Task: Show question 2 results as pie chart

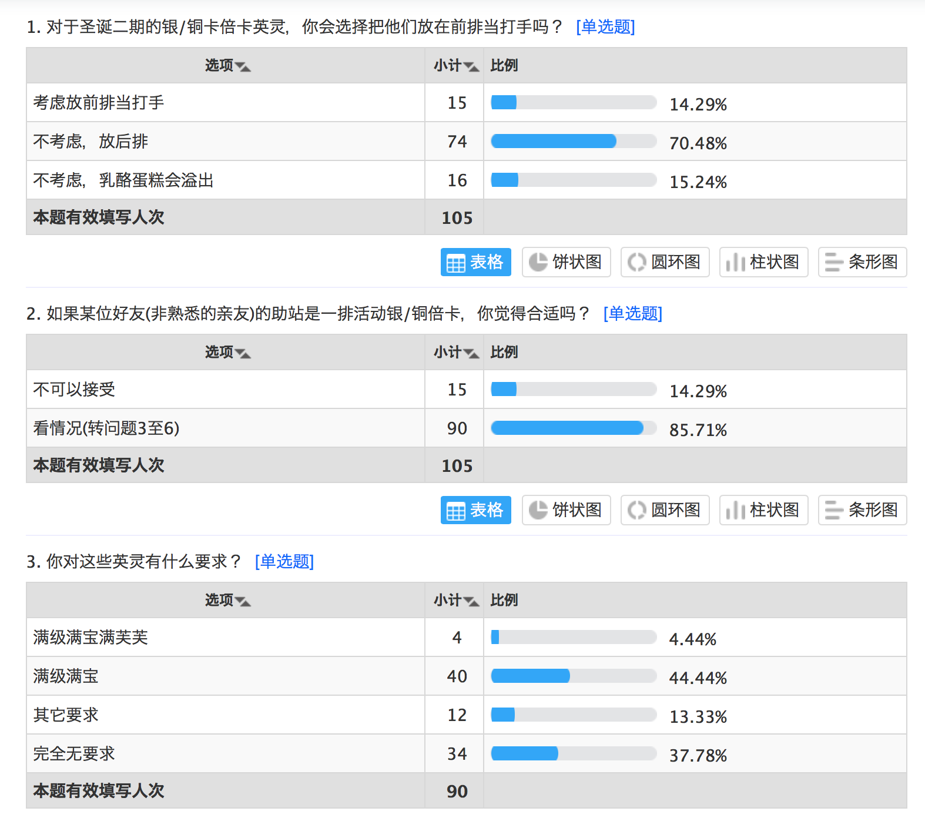Action: tap(565, 511)
